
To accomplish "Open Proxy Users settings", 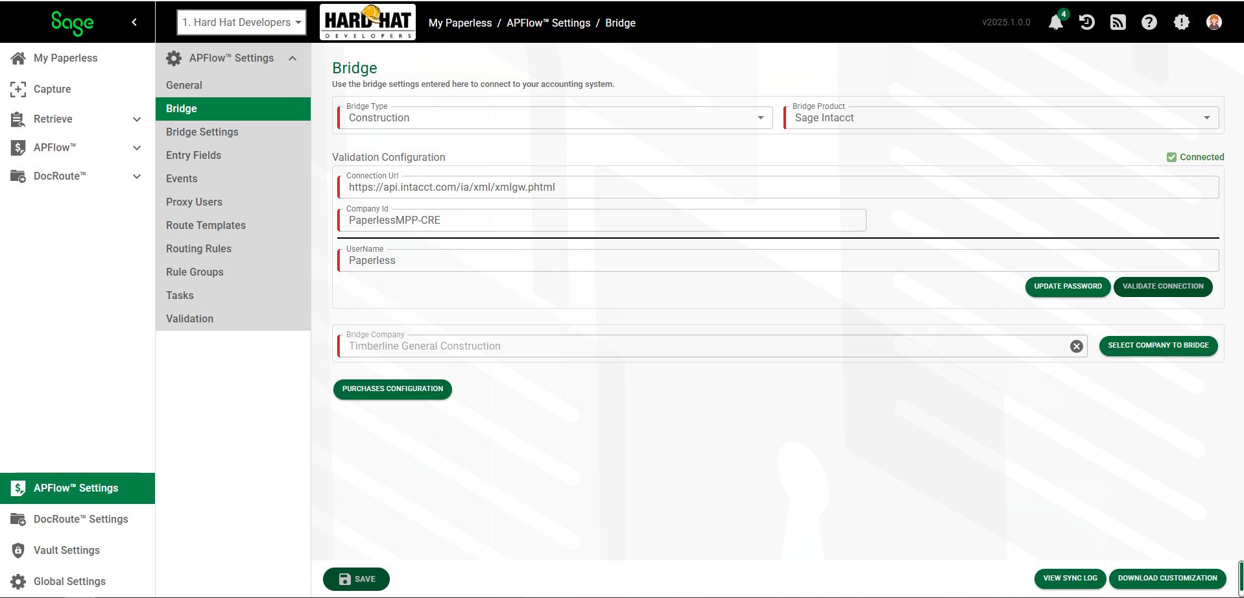I will click(x=233, y=202).
